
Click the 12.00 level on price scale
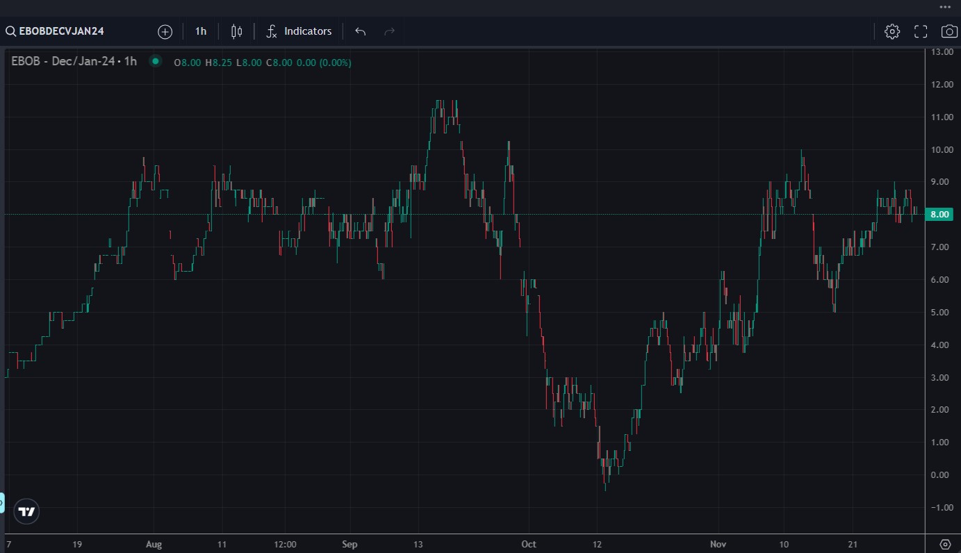[942, 85]
